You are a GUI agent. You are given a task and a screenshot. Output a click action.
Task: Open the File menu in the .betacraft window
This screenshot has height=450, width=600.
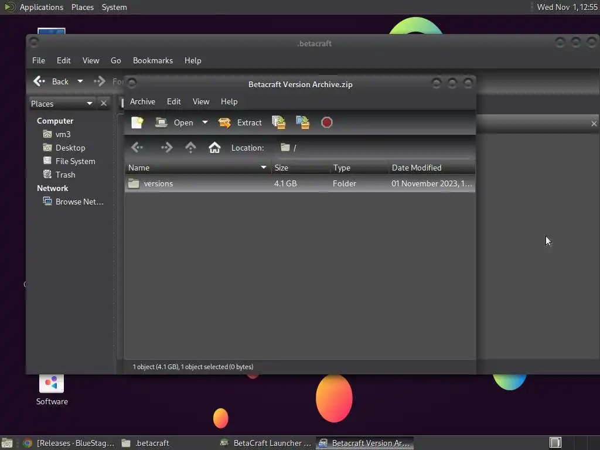(38, 60)
